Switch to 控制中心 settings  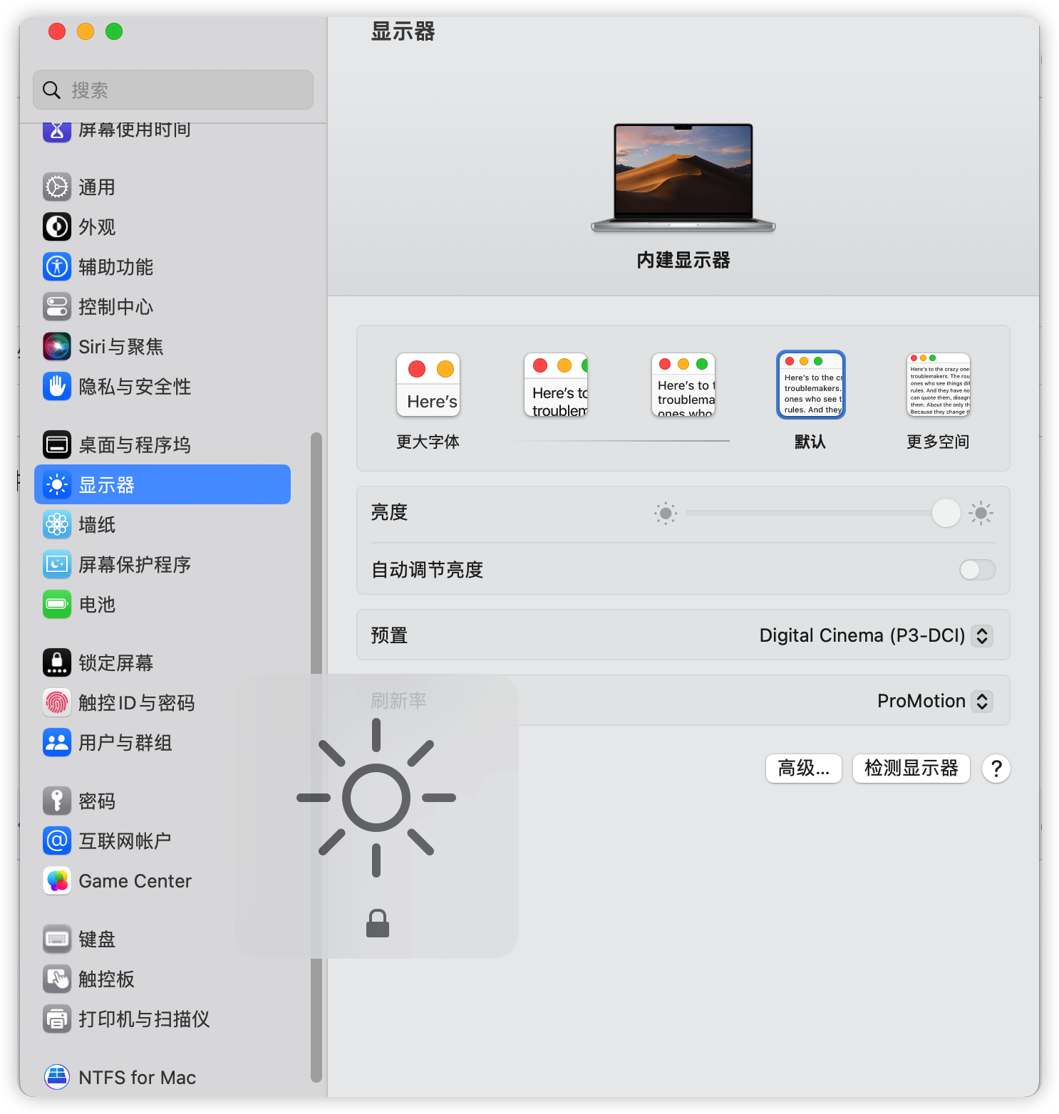[x=116, y=307]
